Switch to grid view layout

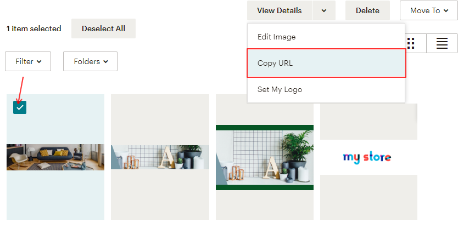point(411,43)
